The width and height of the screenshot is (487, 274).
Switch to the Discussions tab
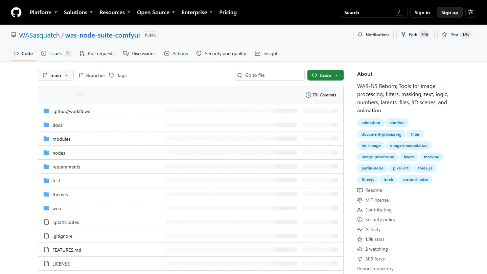pos(139,53)
